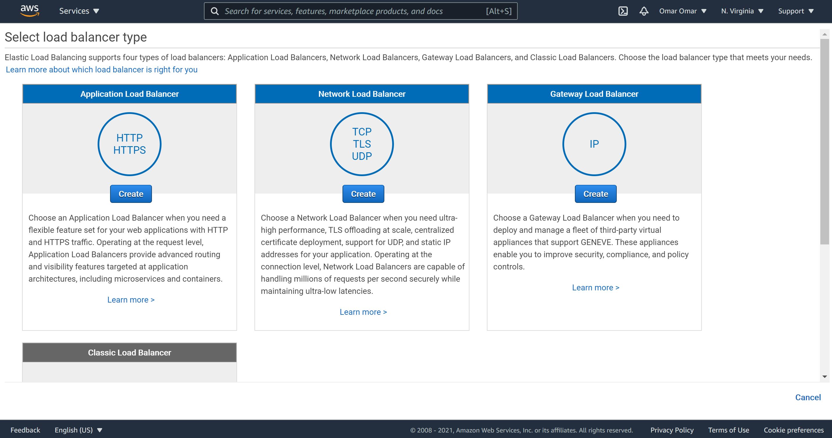Open Learn more about Application Load Balancer
The width and height of the screenshot is (832, 438).
[x=130, y=299]
